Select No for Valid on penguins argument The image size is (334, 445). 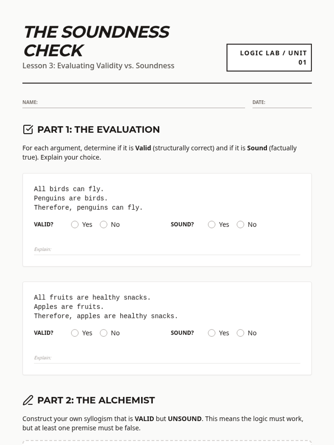coord(104,224)
